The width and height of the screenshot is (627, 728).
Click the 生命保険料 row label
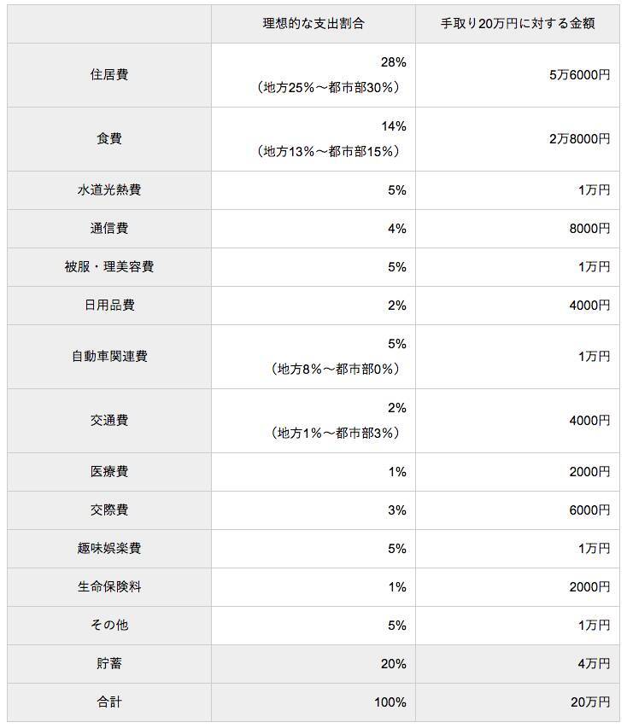tap(109, 587)
